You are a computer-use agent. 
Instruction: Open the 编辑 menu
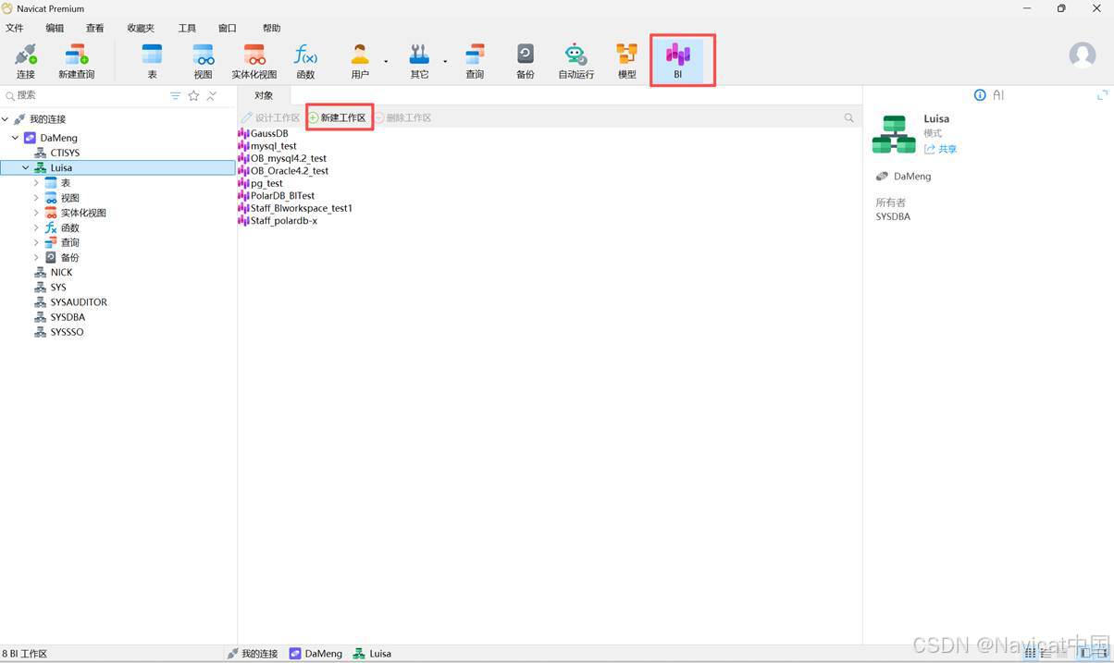pyautogui.click(x=56, y=28)
